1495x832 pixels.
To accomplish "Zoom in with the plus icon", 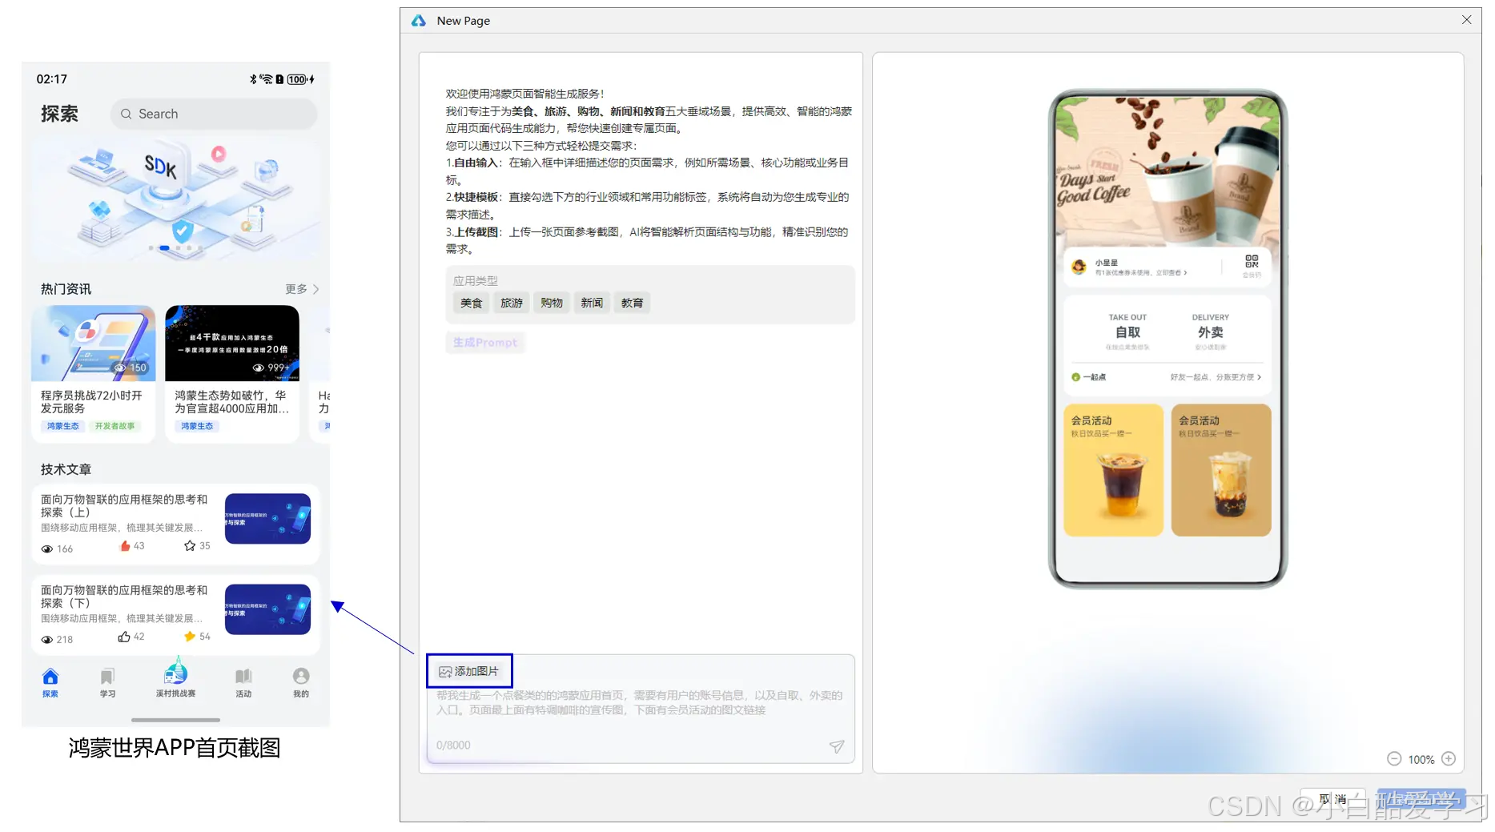I will point(1449,759).
